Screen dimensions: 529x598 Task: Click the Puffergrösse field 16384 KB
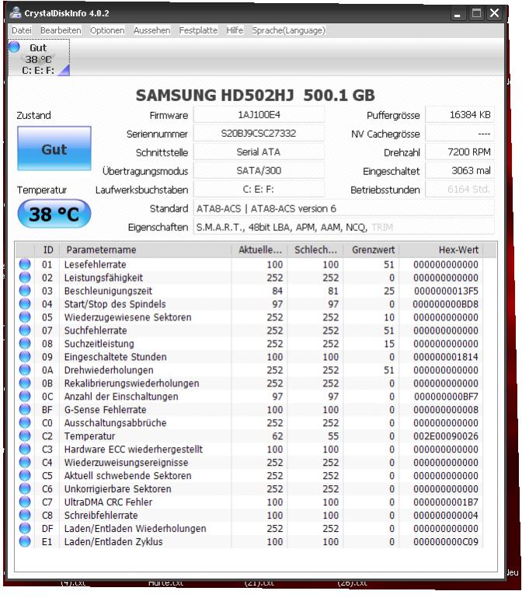point(460,115)
